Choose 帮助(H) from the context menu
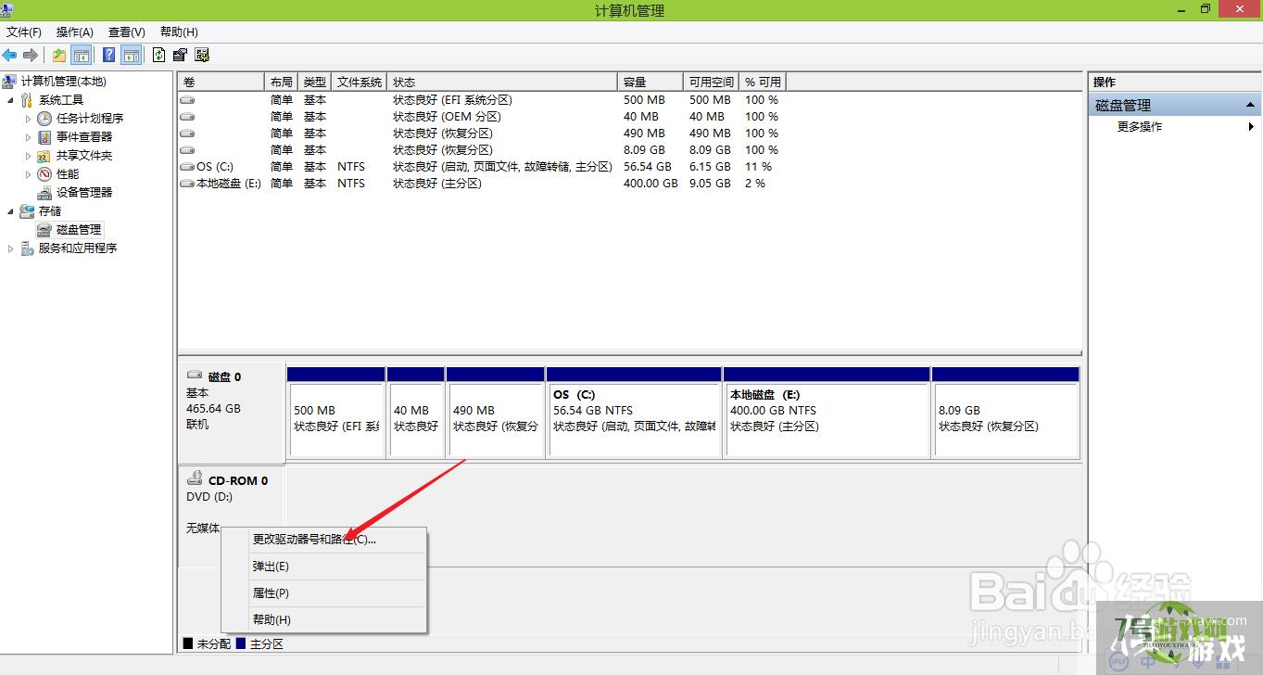This screenshot has width=1263, height=675. click(324, 620)
